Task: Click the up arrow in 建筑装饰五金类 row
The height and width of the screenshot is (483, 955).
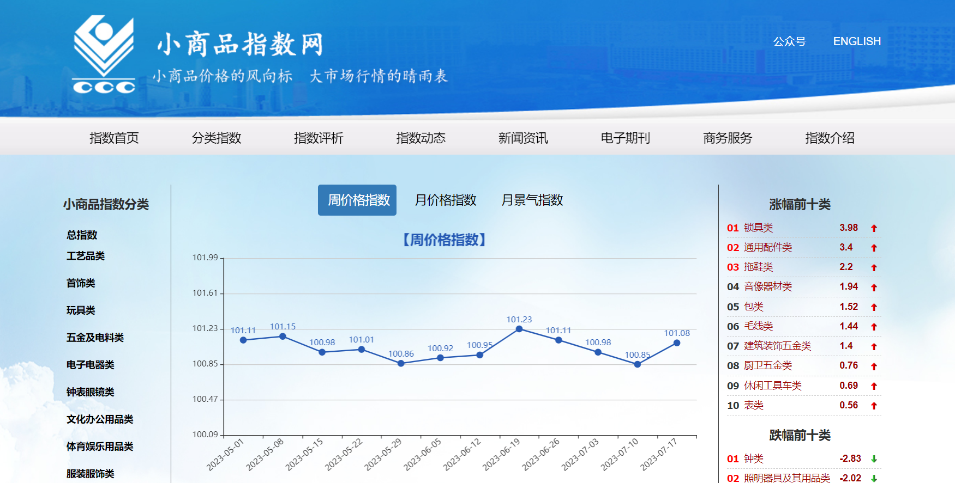Action: pyautogui.click(x=874, y=346)
